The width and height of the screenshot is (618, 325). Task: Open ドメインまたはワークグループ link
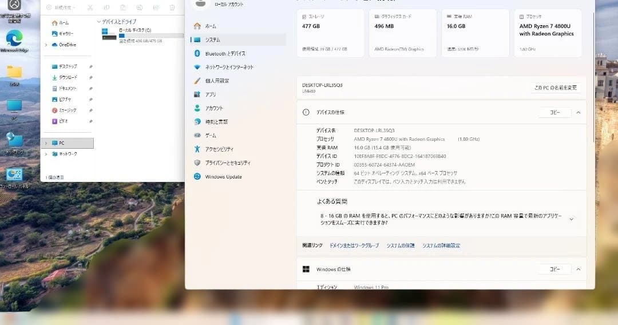354,245
